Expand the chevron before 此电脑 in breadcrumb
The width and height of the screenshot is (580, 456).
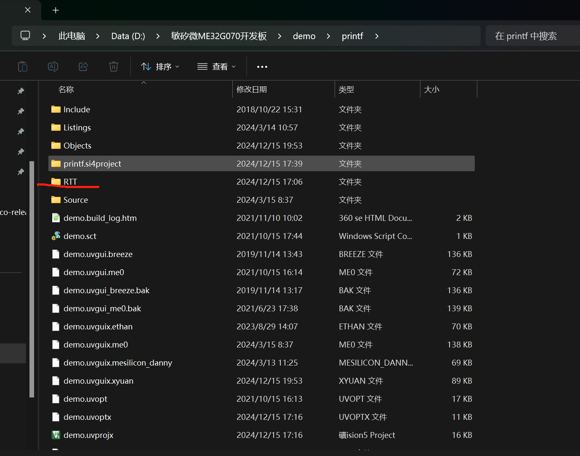click(44, 36)
